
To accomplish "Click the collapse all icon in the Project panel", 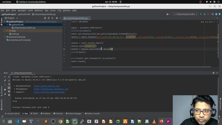I will [x=52, y=18].
